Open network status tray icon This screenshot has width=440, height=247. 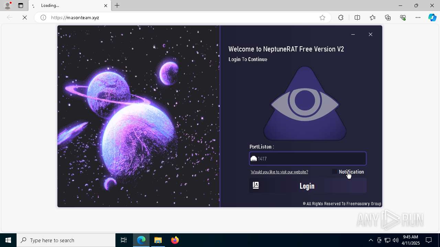coord(387,240)
